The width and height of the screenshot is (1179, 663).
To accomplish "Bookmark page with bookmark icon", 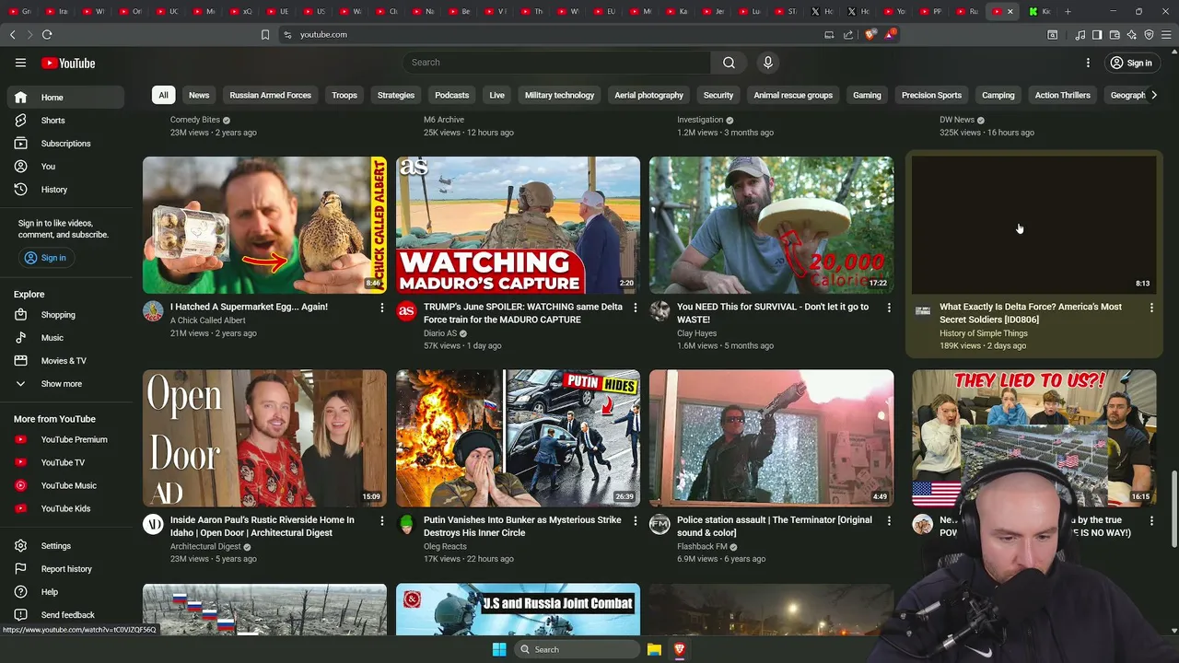I will pos(265,34).
